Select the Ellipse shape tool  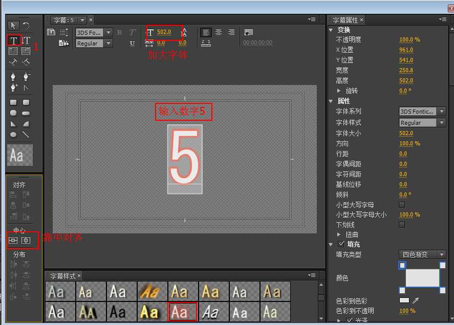pos(13,135)
